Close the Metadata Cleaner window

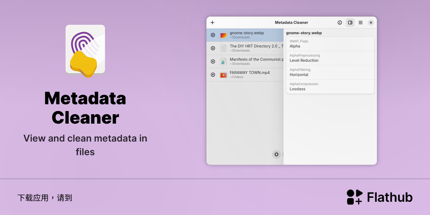tap(371, 23)
